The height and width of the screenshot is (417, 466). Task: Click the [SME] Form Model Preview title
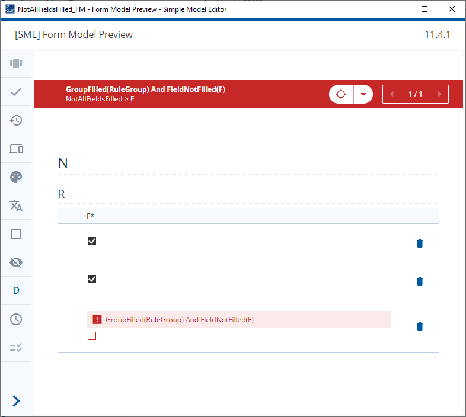click(x=74, y=34)
